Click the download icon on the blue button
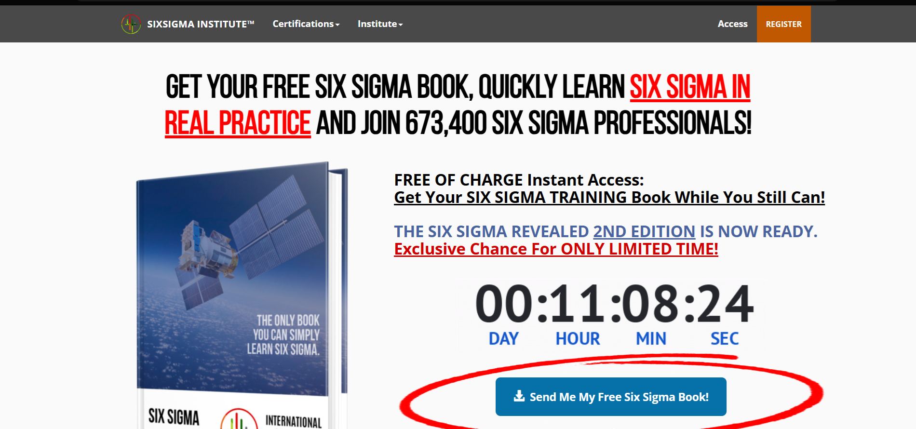 (519, 396)
